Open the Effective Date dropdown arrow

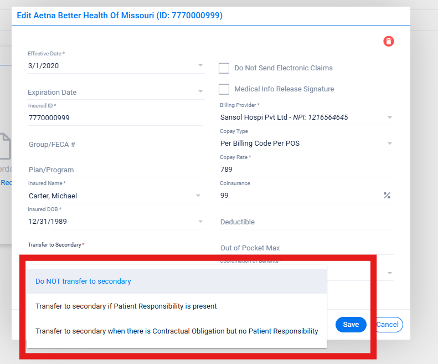(x=200, y=66)
